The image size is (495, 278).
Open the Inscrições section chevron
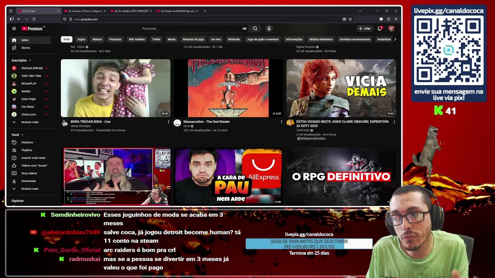(30, 60)
